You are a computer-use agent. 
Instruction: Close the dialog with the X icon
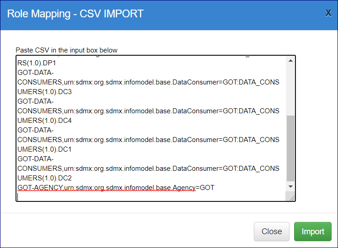tap(328, 13)
